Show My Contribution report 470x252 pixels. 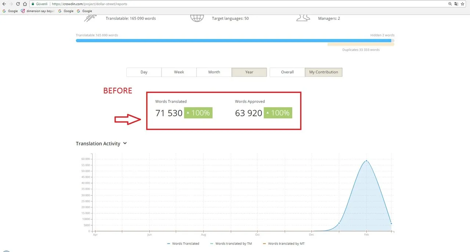323,72
